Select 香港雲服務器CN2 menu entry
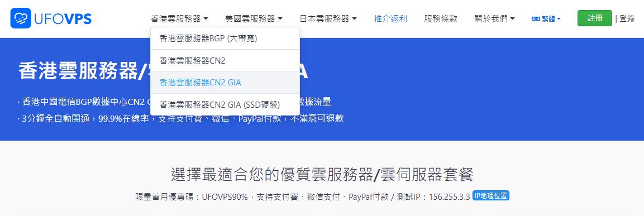This screenshot has width=644, height=216. [x=225, y=60]
